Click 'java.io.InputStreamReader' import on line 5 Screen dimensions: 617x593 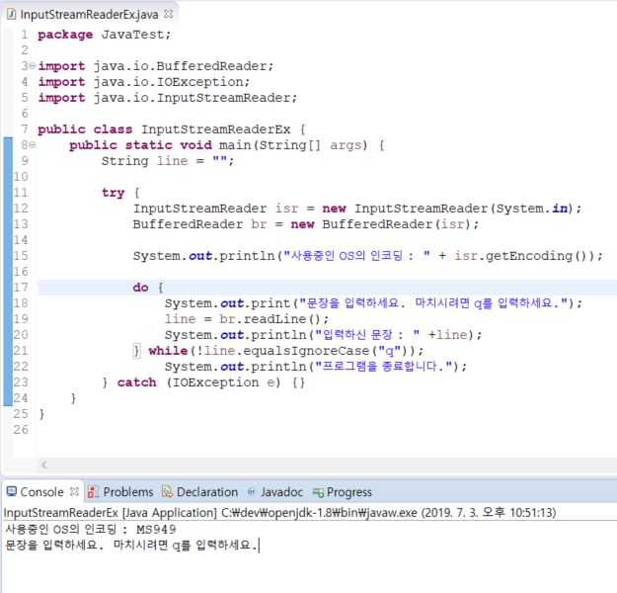click(x=193, y=97)
